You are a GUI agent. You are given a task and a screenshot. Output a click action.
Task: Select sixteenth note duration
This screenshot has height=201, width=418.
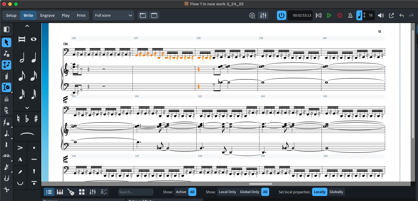[34, 76]
